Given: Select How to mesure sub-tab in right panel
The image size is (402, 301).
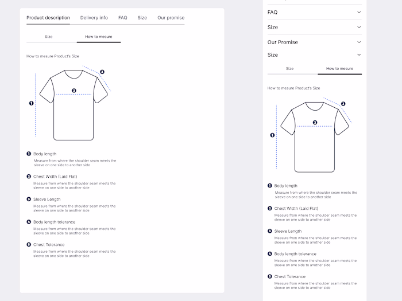Looking at the screenshot, I should pyautogui.click(x=340, y=69).
